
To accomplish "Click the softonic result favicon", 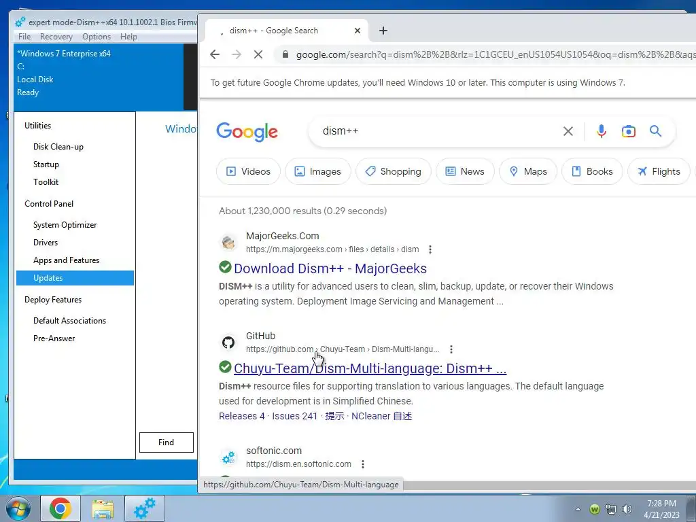I will [x=228, y=457].
